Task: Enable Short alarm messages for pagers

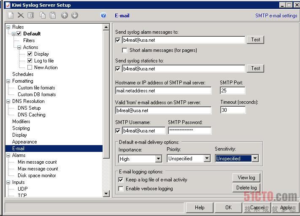Action: coord(124,51)
